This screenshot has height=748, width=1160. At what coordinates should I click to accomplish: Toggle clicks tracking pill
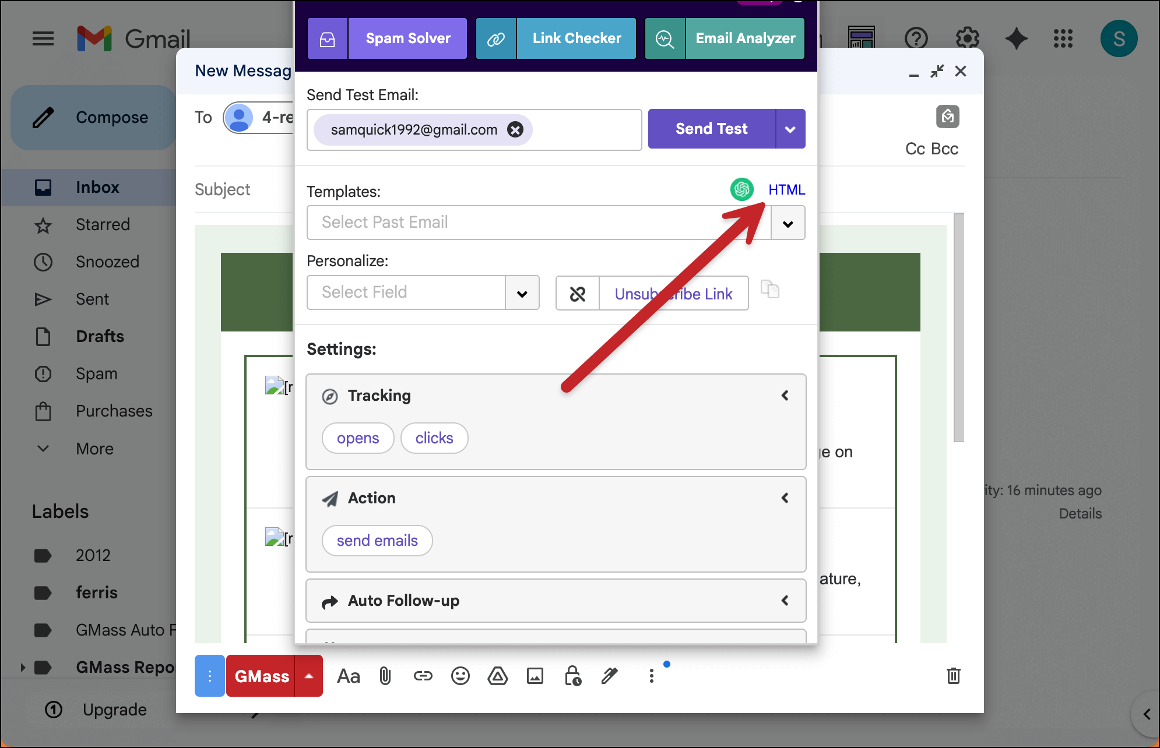coord(434,438)
